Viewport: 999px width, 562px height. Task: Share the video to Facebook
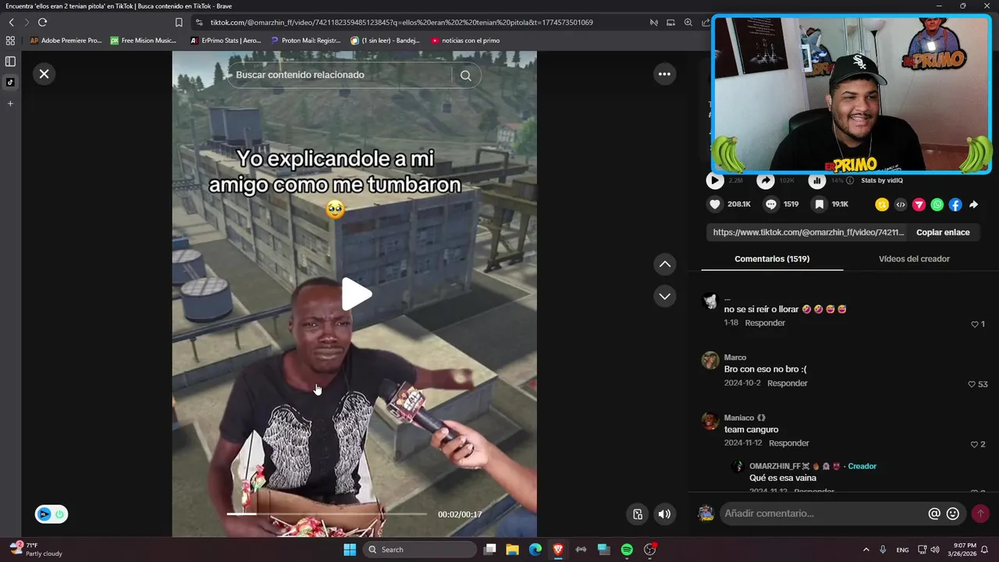point(955,205)
